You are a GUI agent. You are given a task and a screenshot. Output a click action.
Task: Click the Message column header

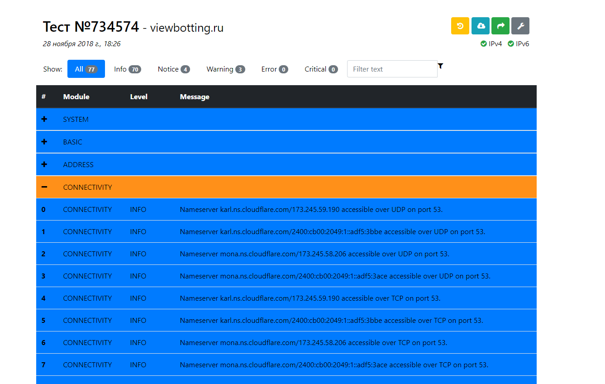(x=195, y=97)
